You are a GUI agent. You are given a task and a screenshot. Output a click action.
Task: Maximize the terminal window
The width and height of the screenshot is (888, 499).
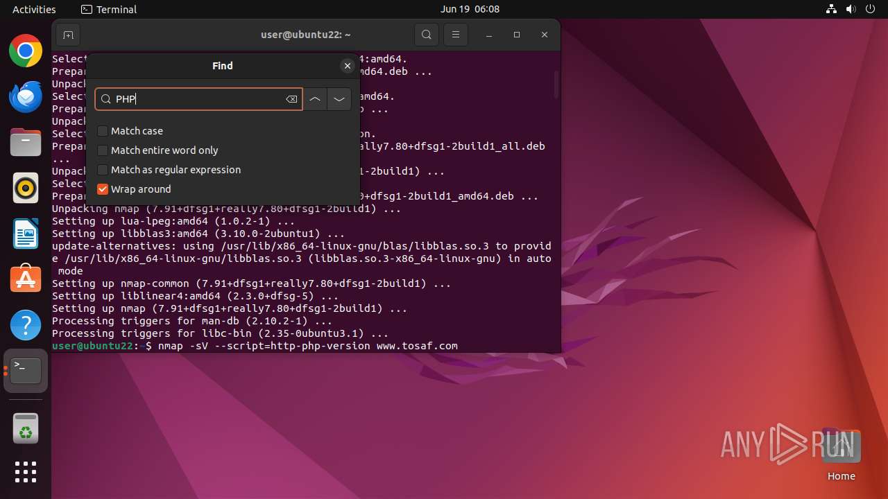pyautogui.click(x=517, y=35)
